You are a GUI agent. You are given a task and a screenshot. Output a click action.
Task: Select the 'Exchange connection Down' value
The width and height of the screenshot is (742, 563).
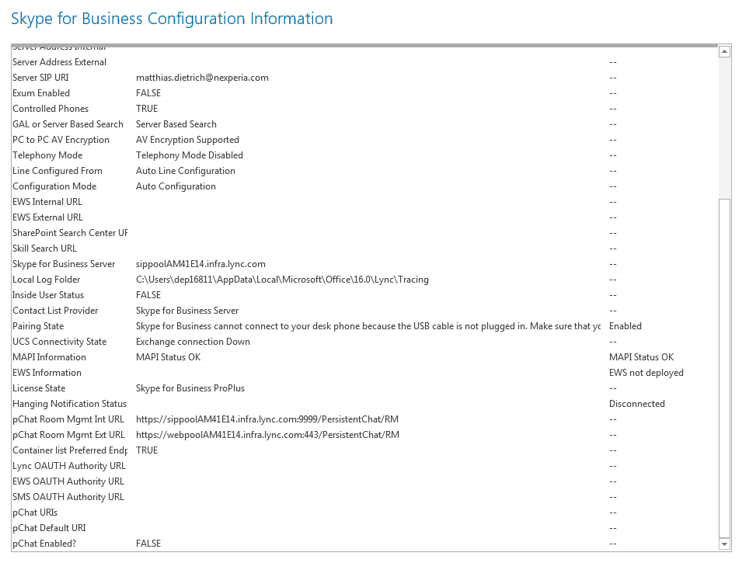(x=193, y=342)
